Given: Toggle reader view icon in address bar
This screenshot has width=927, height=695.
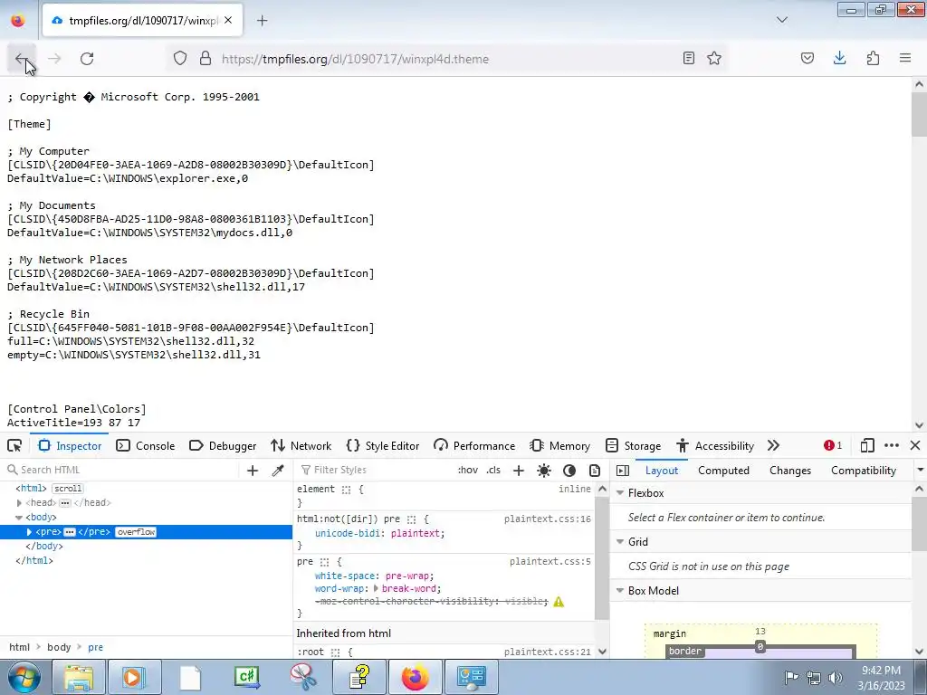Looking at the screenshot, I should [689, 59].
